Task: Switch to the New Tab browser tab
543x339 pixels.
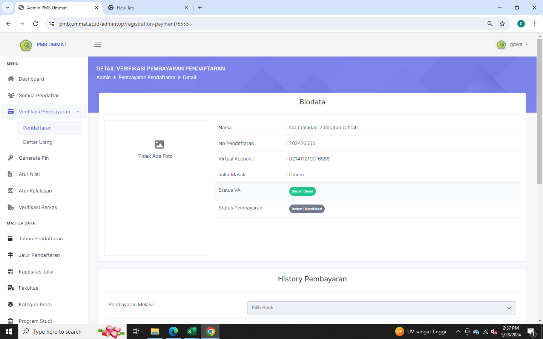Action: (147, 8)
